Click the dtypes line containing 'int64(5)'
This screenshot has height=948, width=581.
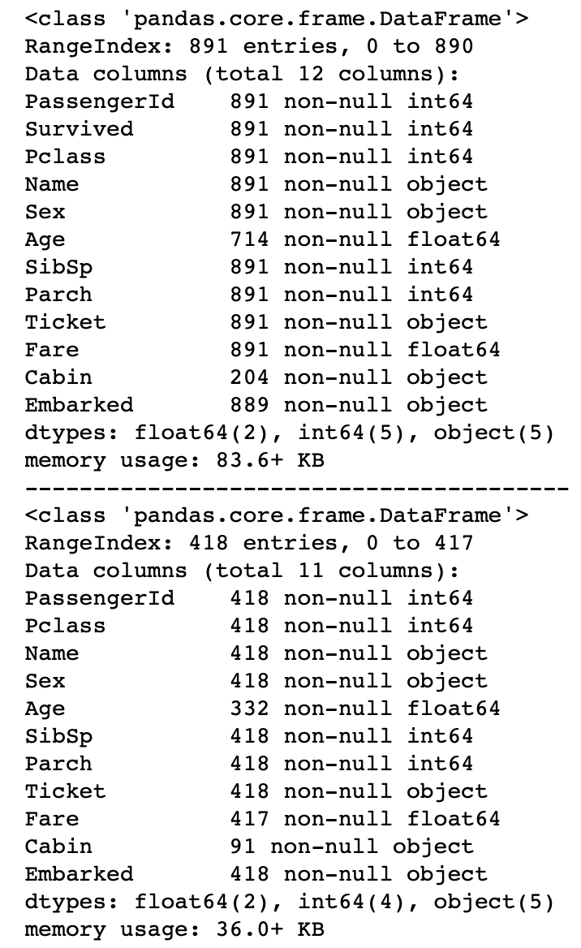pyautogui.click(x=289, y=433)
